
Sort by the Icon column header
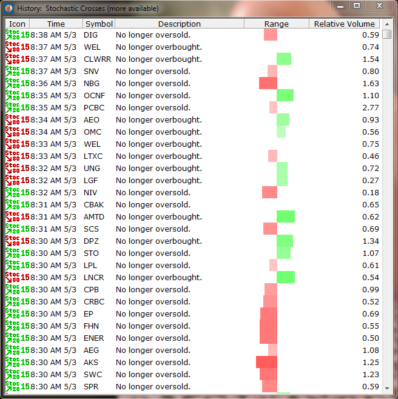(x=18, y=24)
